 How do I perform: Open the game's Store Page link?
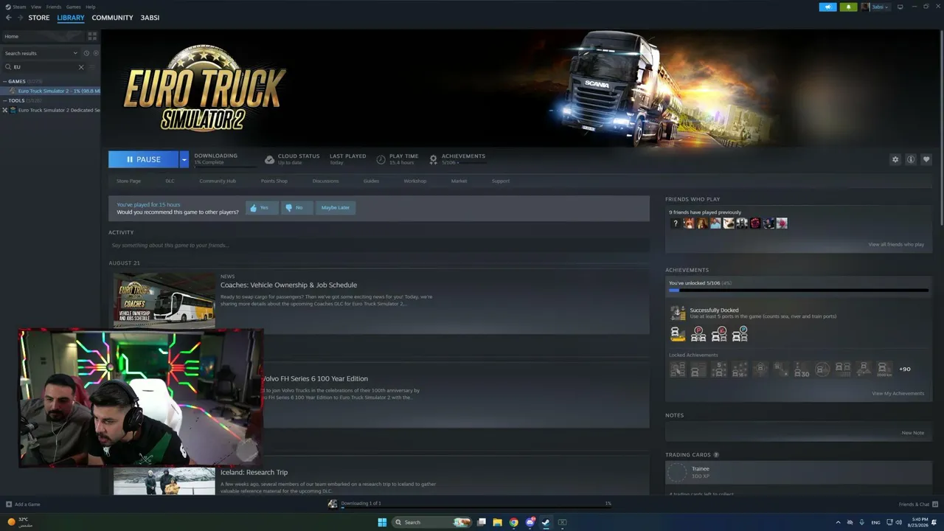pos(128,181)
